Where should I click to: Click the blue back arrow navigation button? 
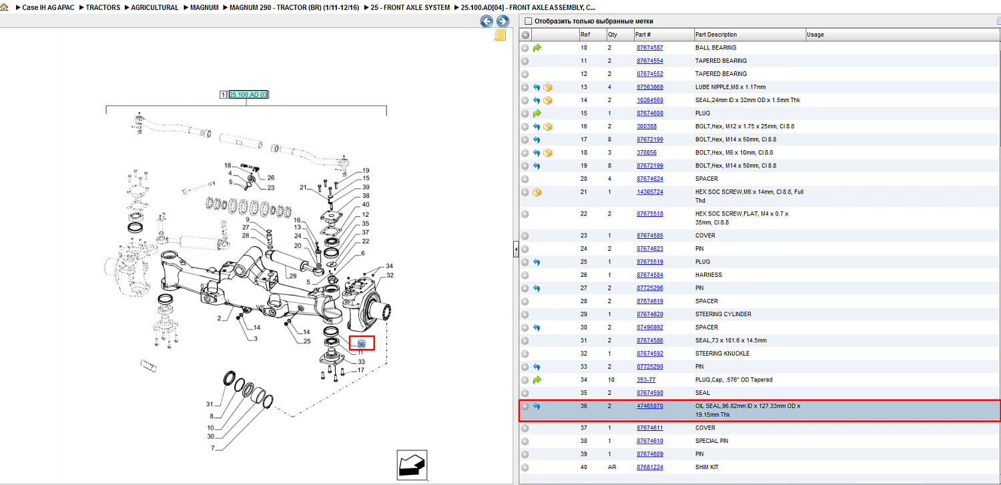coord(487,21)
